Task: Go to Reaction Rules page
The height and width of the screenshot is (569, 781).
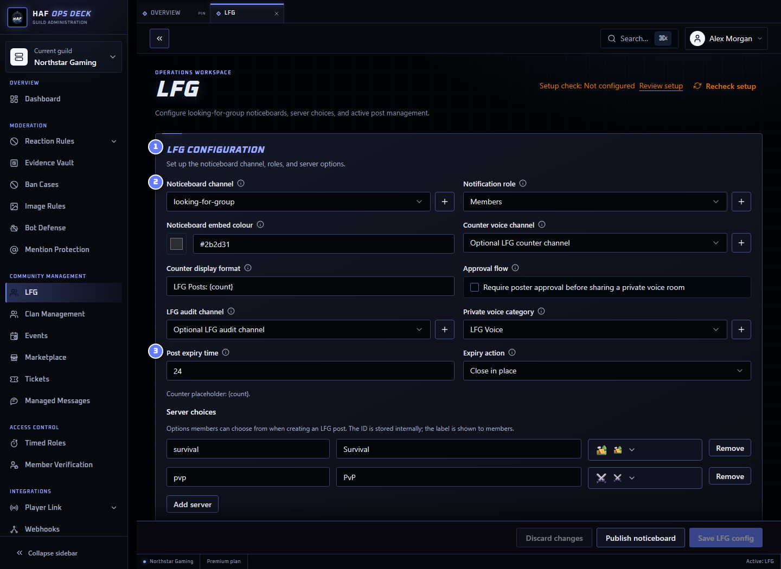Action: point(49,141)
